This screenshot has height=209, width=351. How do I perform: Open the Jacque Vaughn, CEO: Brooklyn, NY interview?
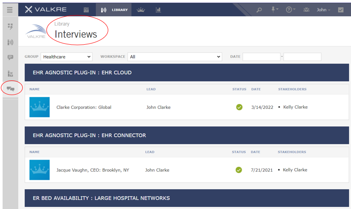[x=93, y=170]
